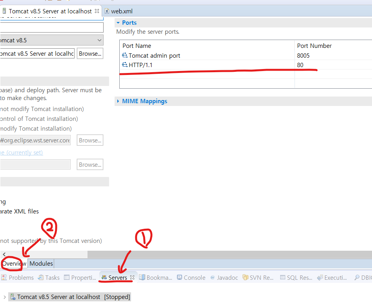Click the configuration path text field
Viewport: 372px width, 308px height.
[x=37, y=54]
